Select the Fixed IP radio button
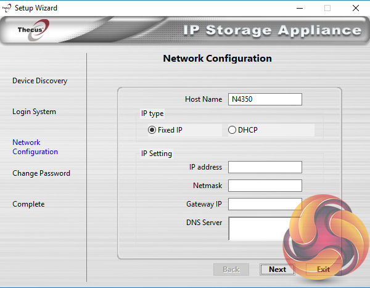 click(152, 130)
